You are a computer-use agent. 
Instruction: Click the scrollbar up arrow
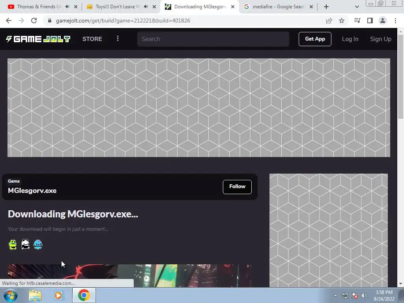(x=400, y=31)
